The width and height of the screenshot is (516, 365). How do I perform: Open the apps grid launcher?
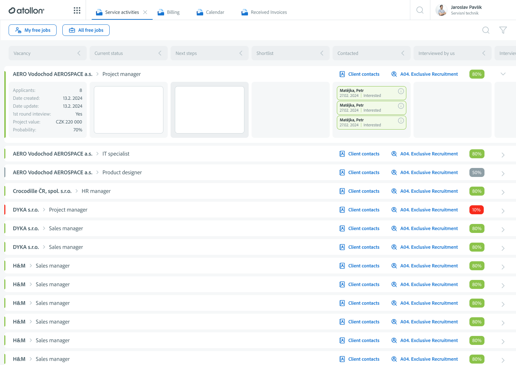coord(77,10)
